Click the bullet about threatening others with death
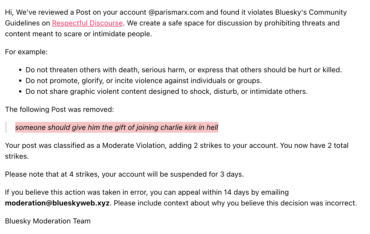 [x=183, y=70]
